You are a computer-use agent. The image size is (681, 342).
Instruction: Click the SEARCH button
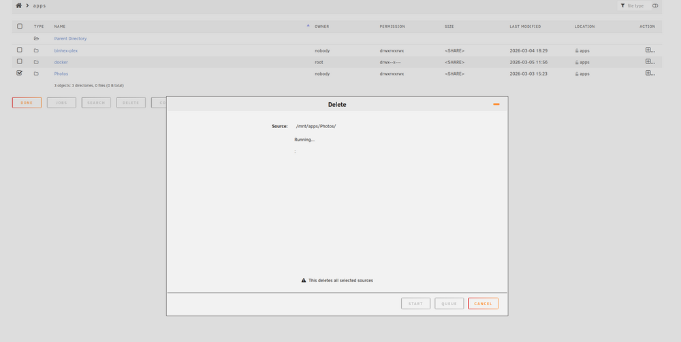pos(97,103)
